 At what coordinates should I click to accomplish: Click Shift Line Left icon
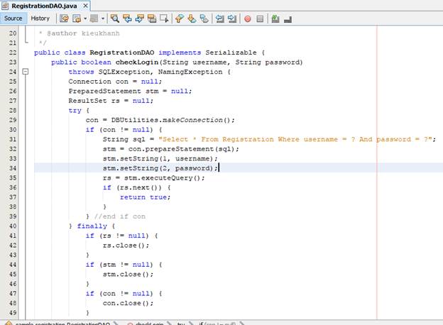pyautogui.click(x=219, y=18)
